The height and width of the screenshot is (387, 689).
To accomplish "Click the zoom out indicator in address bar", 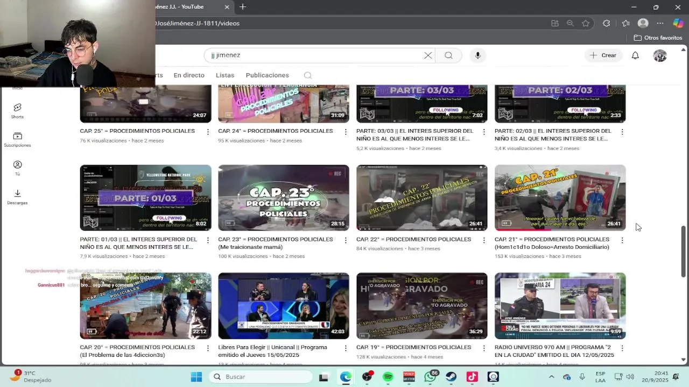I will coord(570,23).
